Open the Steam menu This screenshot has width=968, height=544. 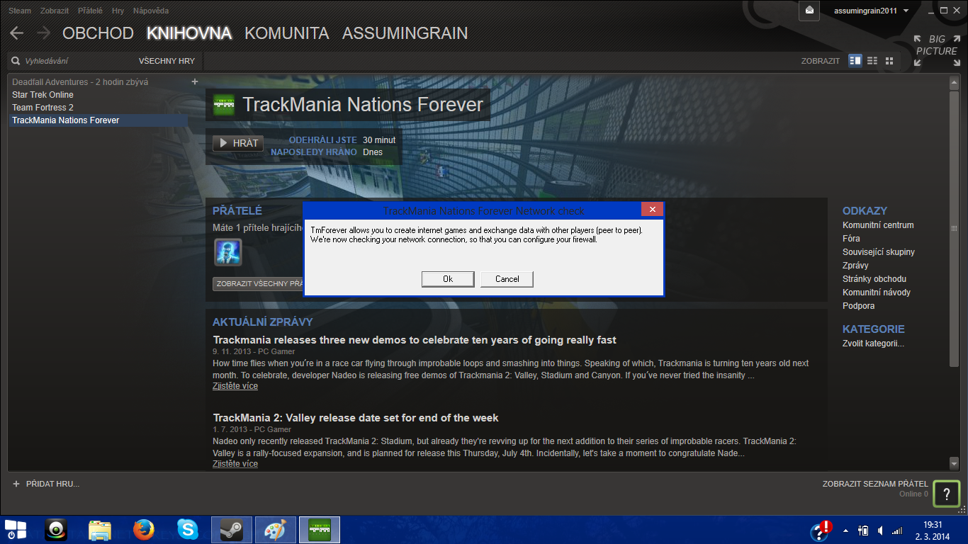[20, 11]
